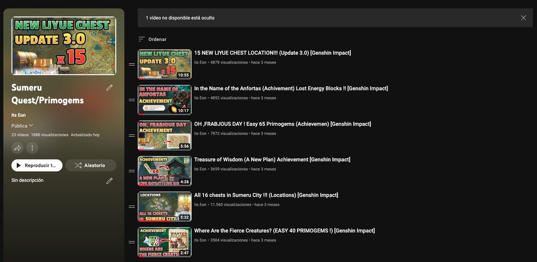The image size is (537, 262).
Task: Click the 23 vídeos count text
Action: (20, 135)
